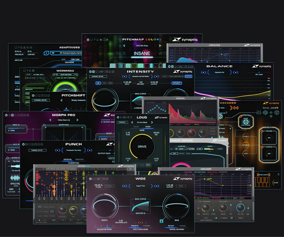Open Channel Setup menu in PUNCH

coord(37,150)
